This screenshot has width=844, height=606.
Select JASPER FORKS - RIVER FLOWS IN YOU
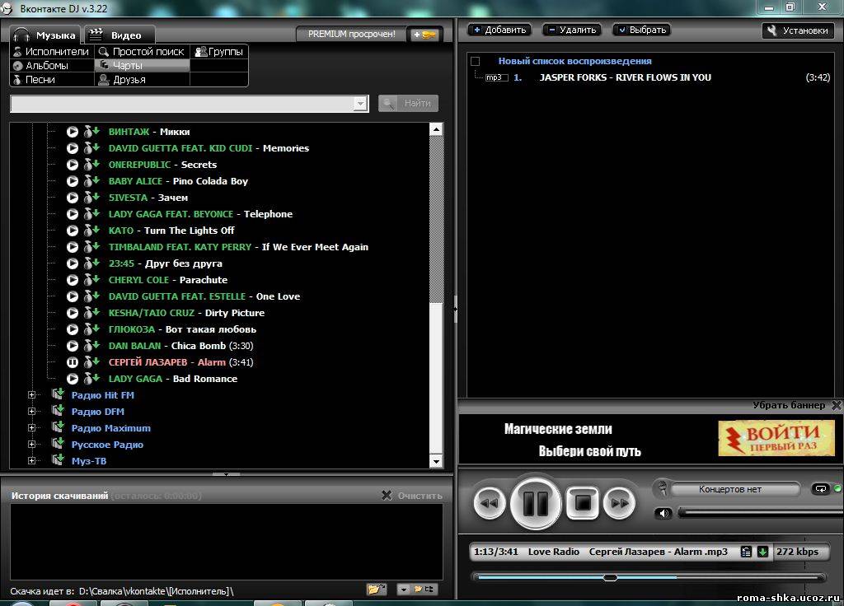[625, 77]
